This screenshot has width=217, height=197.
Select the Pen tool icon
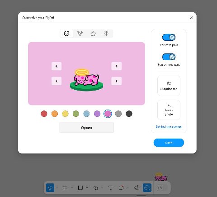coord(95,187)
